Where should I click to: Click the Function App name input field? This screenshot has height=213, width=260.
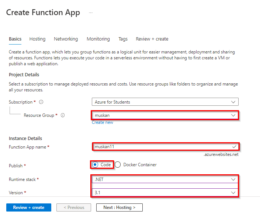tap(165, 147)
